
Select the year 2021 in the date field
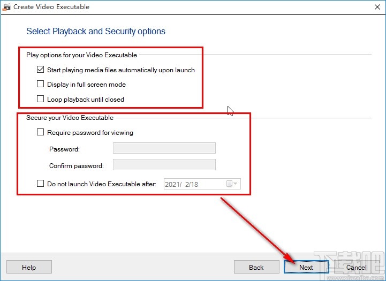172,184
